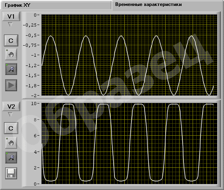Click the first peak of the V1 sine waveform
The image size is (224, 190).
[x=50, y=36]
